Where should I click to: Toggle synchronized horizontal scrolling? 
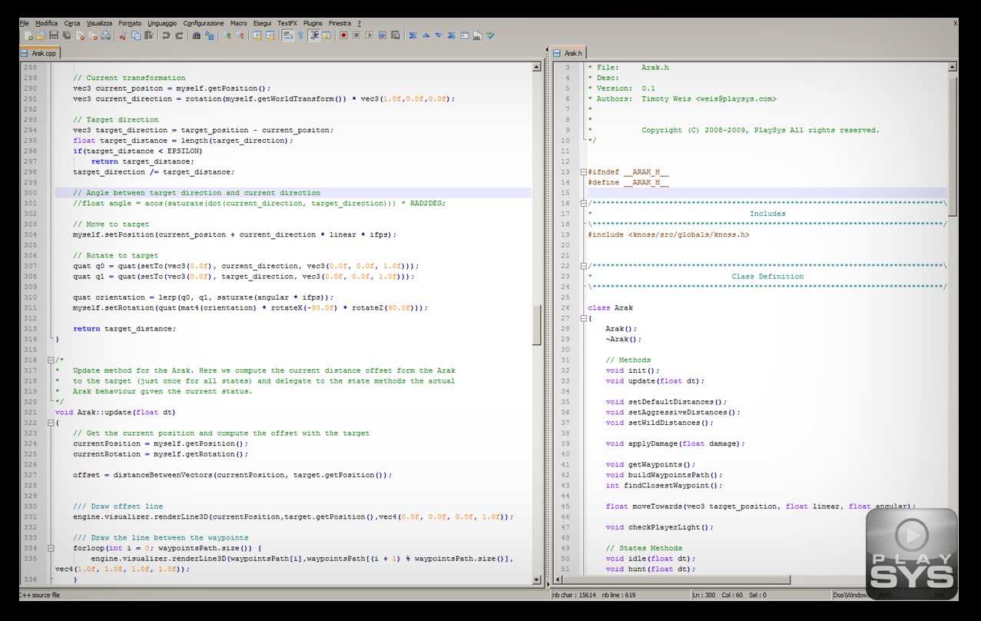pos(270,35)
